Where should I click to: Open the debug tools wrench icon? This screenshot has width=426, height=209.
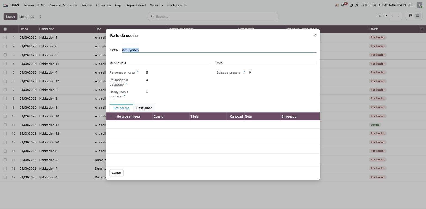tap(357, 5)
